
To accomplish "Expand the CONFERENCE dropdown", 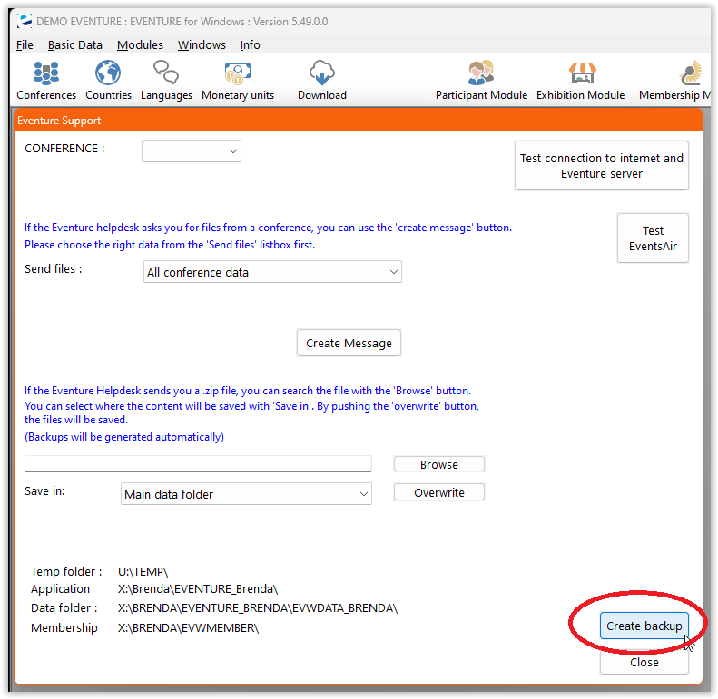I will [192, 150].
